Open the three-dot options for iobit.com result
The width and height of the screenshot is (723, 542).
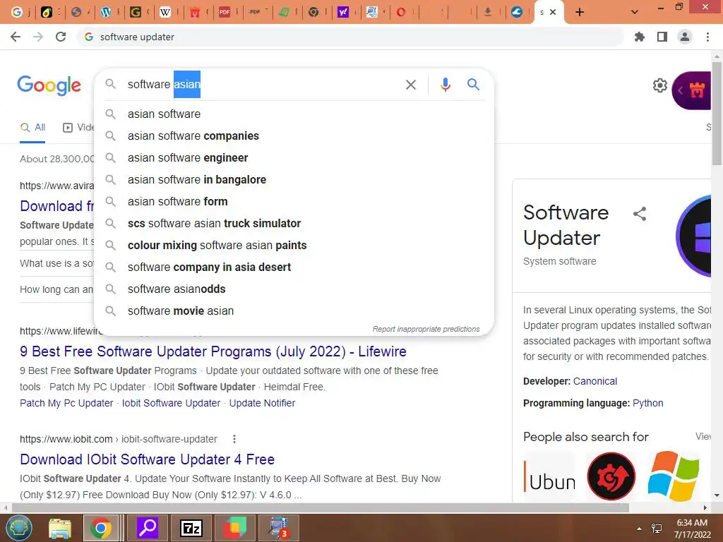click(234, 439)
